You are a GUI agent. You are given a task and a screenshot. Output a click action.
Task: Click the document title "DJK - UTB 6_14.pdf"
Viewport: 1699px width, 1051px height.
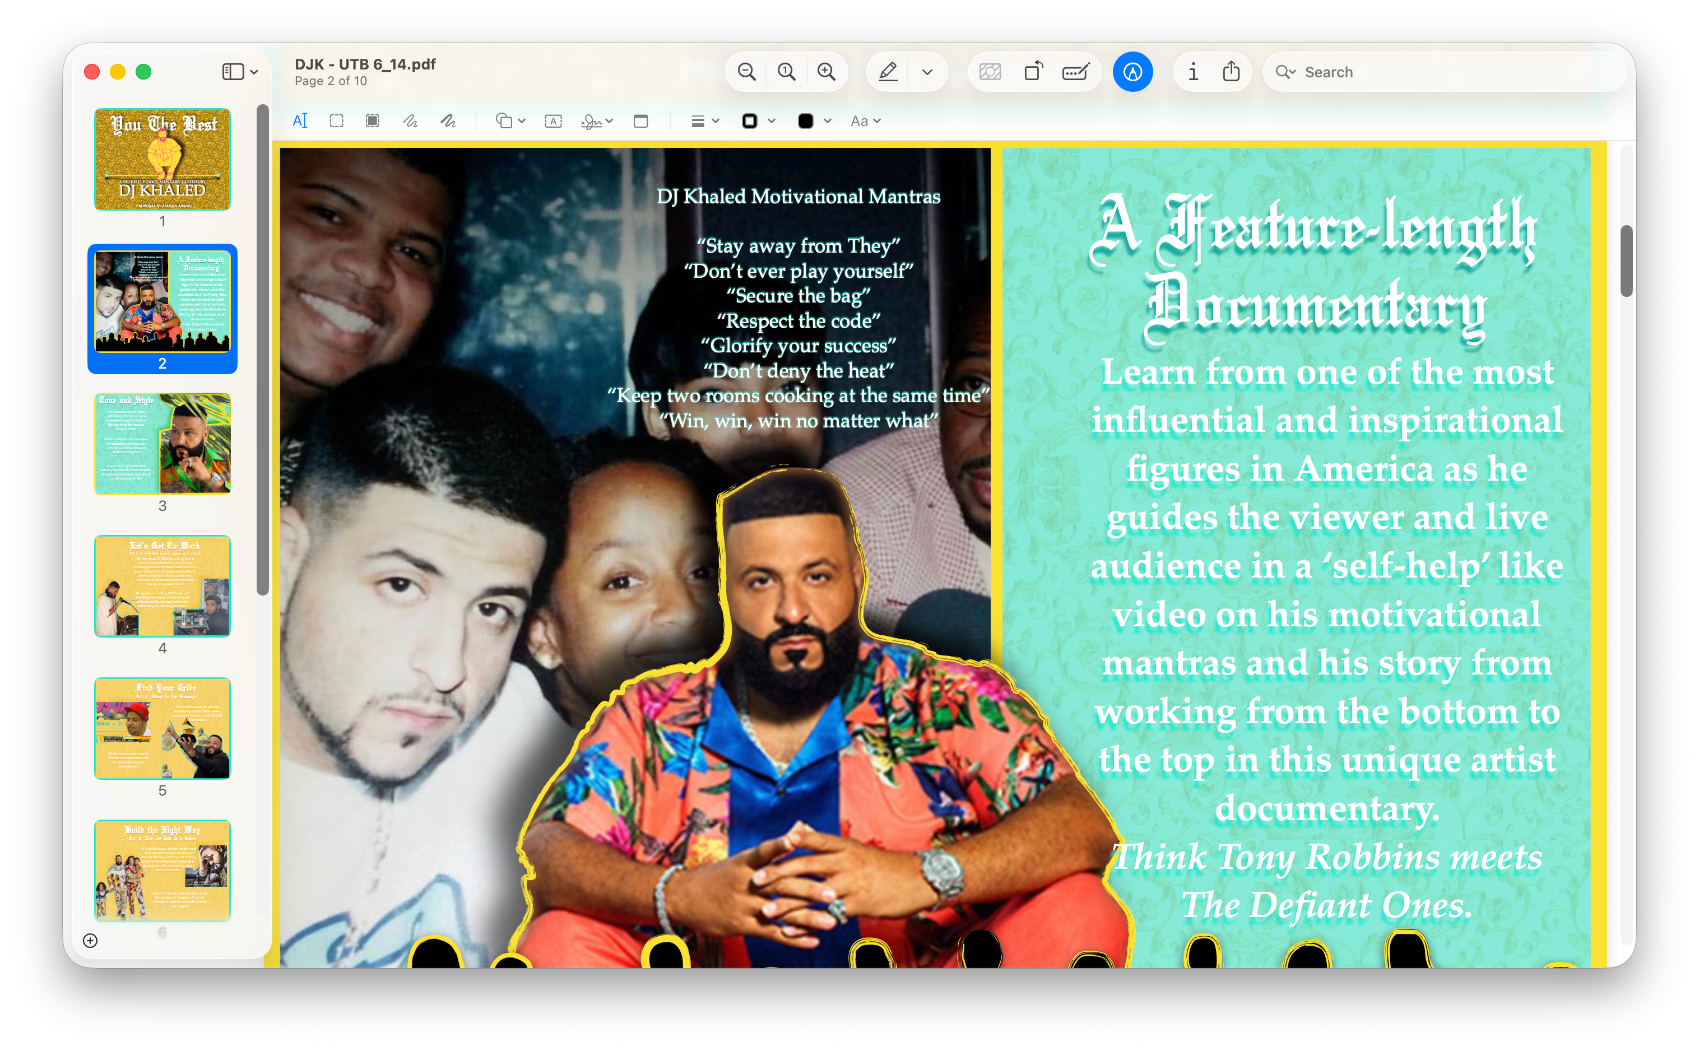point(365,64)
